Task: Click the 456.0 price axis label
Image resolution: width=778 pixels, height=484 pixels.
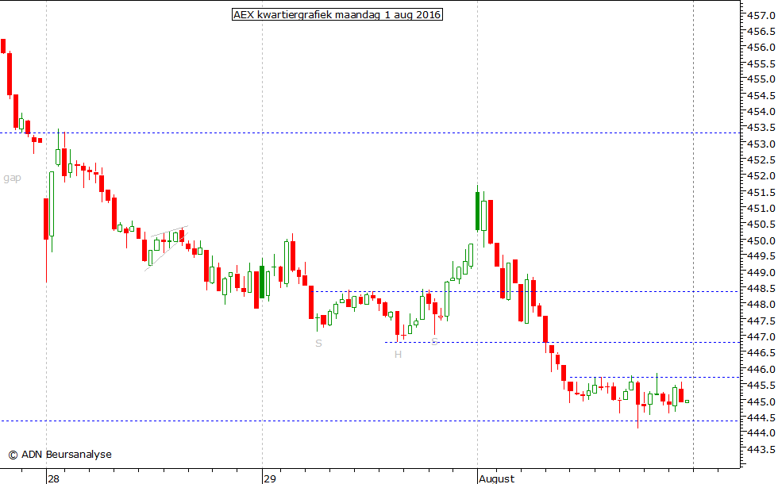Action: click(x=761, y=47)
